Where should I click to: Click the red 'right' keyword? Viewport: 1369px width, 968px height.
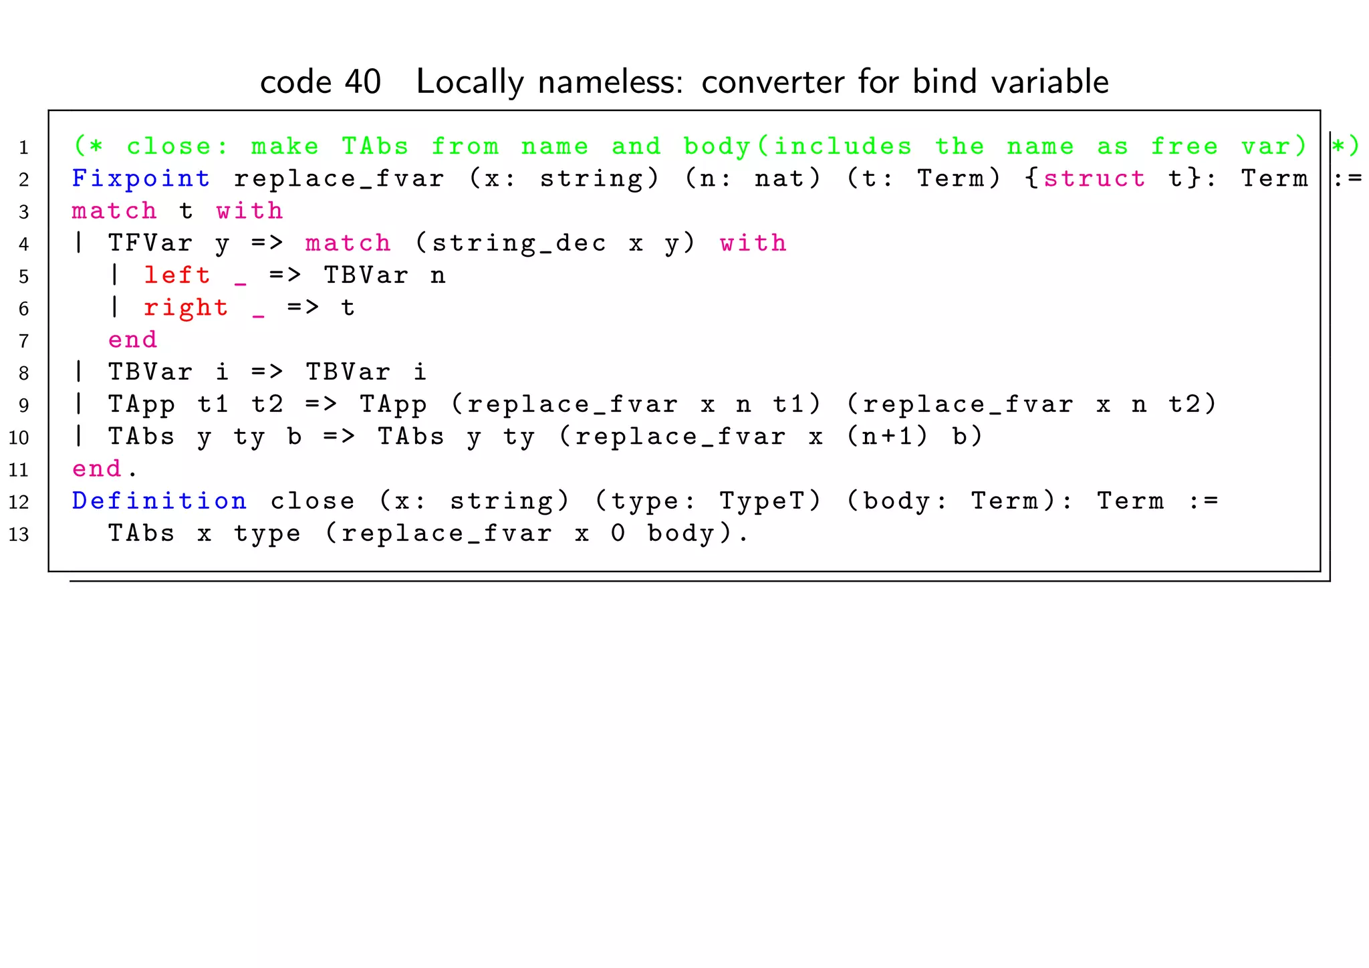[186, 308]
